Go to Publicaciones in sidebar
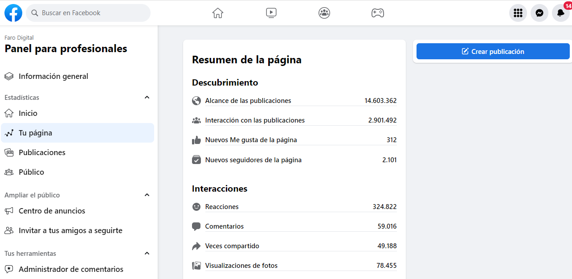572x279 pixels. (42, 152)
